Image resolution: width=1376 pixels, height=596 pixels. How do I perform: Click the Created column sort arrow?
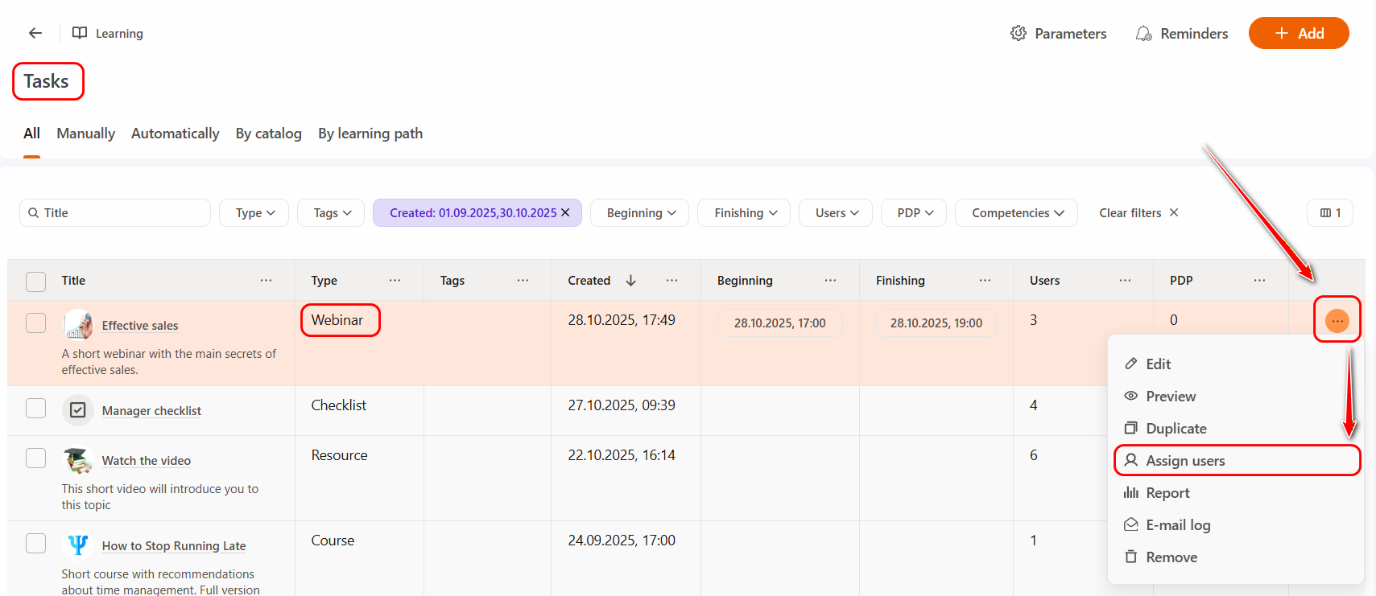[630, 281]
